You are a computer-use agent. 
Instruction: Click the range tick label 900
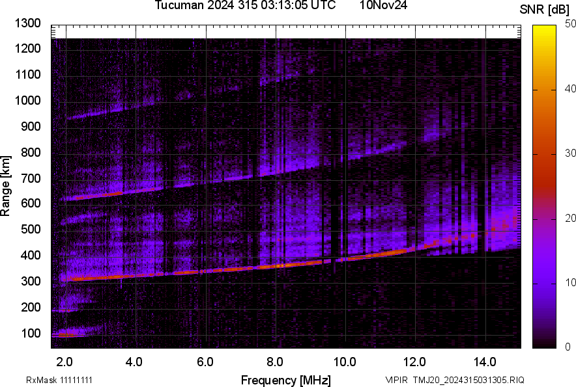[x=31, y=126]
